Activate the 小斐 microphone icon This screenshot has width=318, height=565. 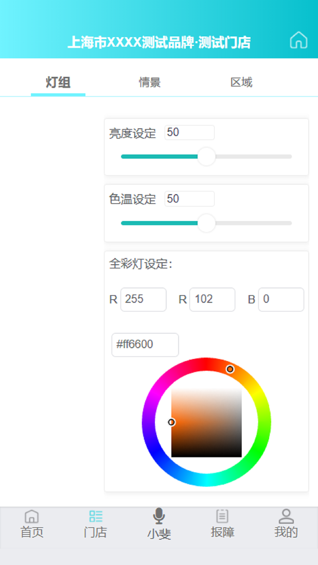[159, 516]
